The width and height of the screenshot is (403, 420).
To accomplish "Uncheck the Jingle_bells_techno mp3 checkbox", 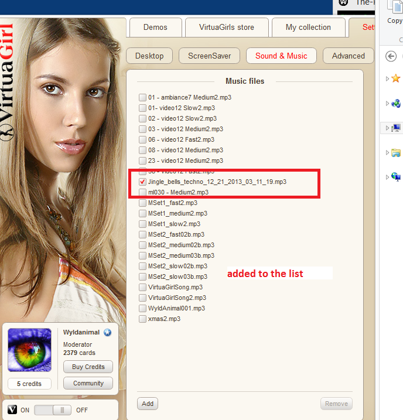I will click(x=142, y=182).
